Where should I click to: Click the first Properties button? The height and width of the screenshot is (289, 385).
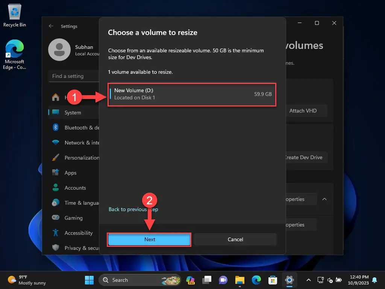[301, 199]
